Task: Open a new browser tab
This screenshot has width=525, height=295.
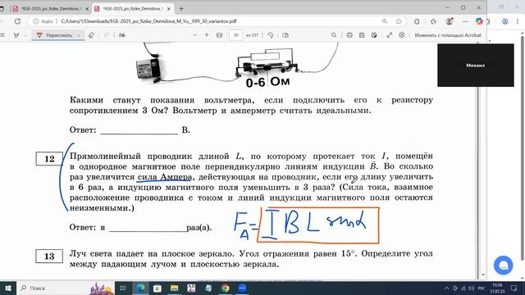Action: 181,9
